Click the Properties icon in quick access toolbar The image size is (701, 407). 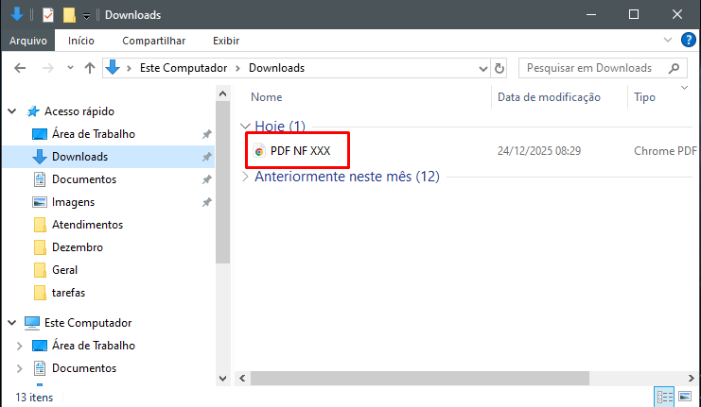pos(48,15)
